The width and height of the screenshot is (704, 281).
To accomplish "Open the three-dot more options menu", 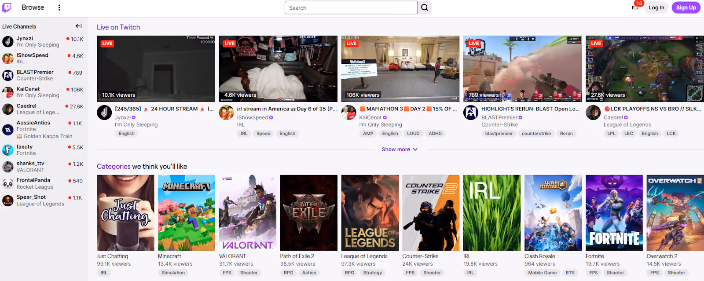I will click(x=59, y=7).
